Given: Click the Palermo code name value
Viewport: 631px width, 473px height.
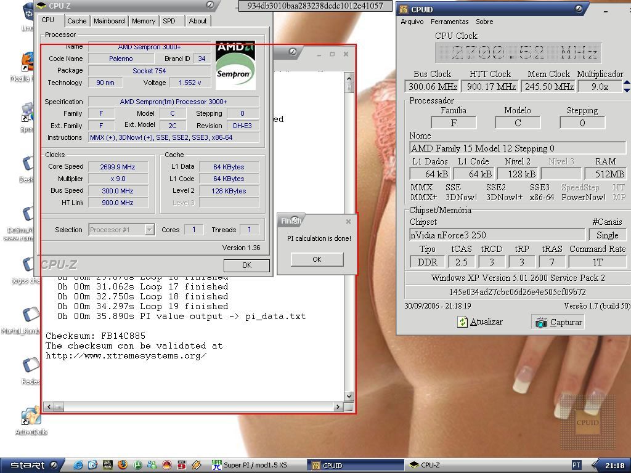Looking at the screenshot, I should point(121,59).
